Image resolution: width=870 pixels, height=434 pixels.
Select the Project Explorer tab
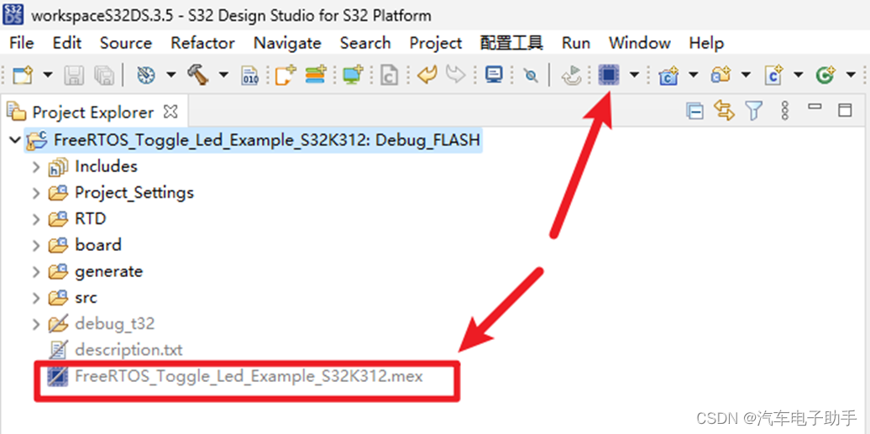pyautogui.click(x=92, y=112)
